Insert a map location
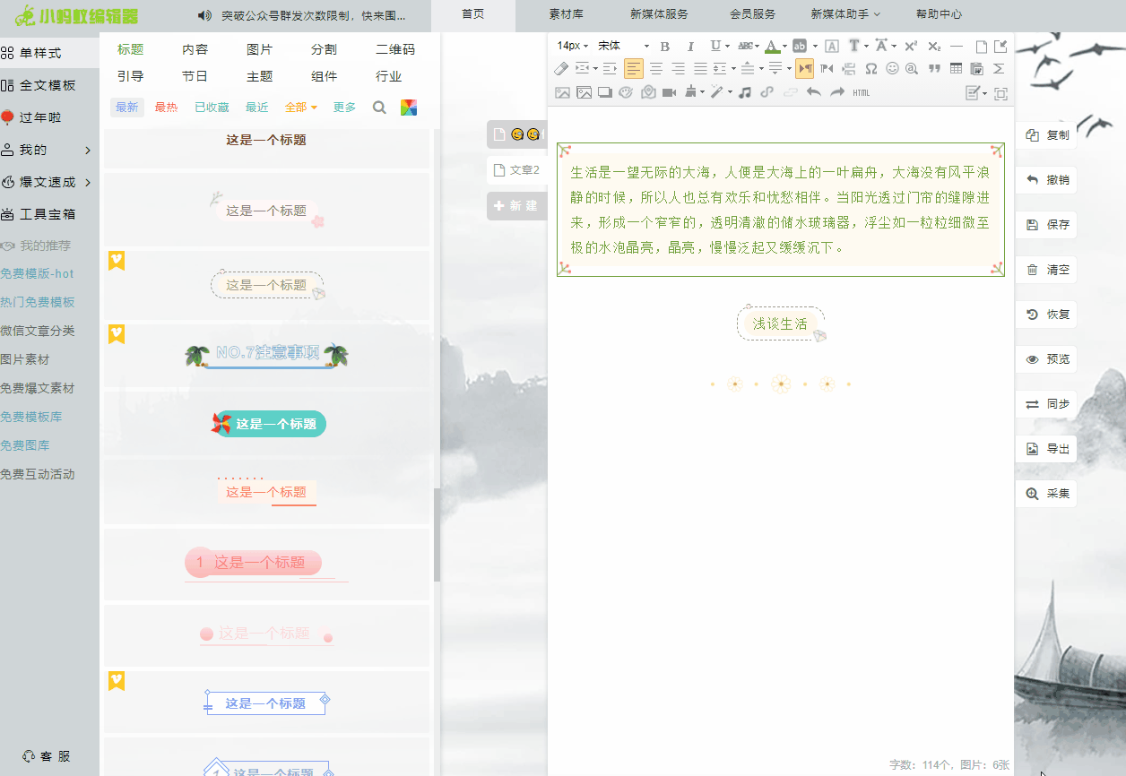The image size is (1126, 776). (648, 92)
